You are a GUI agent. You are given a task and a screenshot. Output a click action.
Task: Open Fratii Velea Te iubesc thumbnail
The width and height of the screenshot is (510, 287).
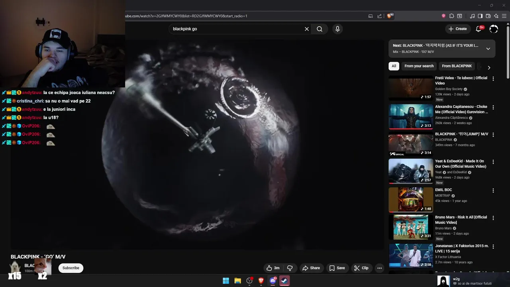click(411, 88)
